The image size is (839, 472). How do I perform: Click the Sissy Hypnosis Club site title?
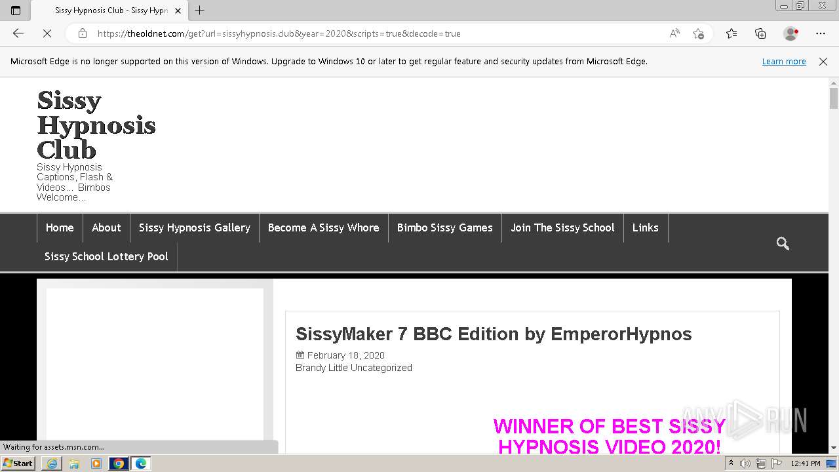pyautogui.click(x=96, y=125)
